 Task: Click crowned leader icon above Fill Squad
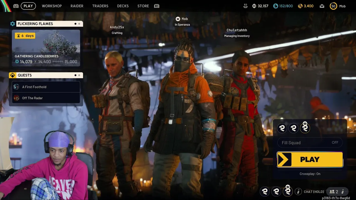point(305,127)
